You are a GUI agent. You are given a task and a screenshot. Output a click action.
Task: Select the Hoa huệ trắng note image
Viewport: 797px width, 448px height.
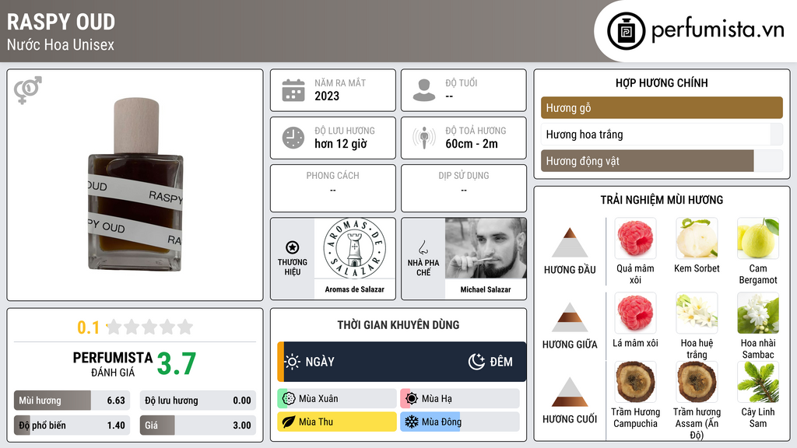(x=697, y=313)
